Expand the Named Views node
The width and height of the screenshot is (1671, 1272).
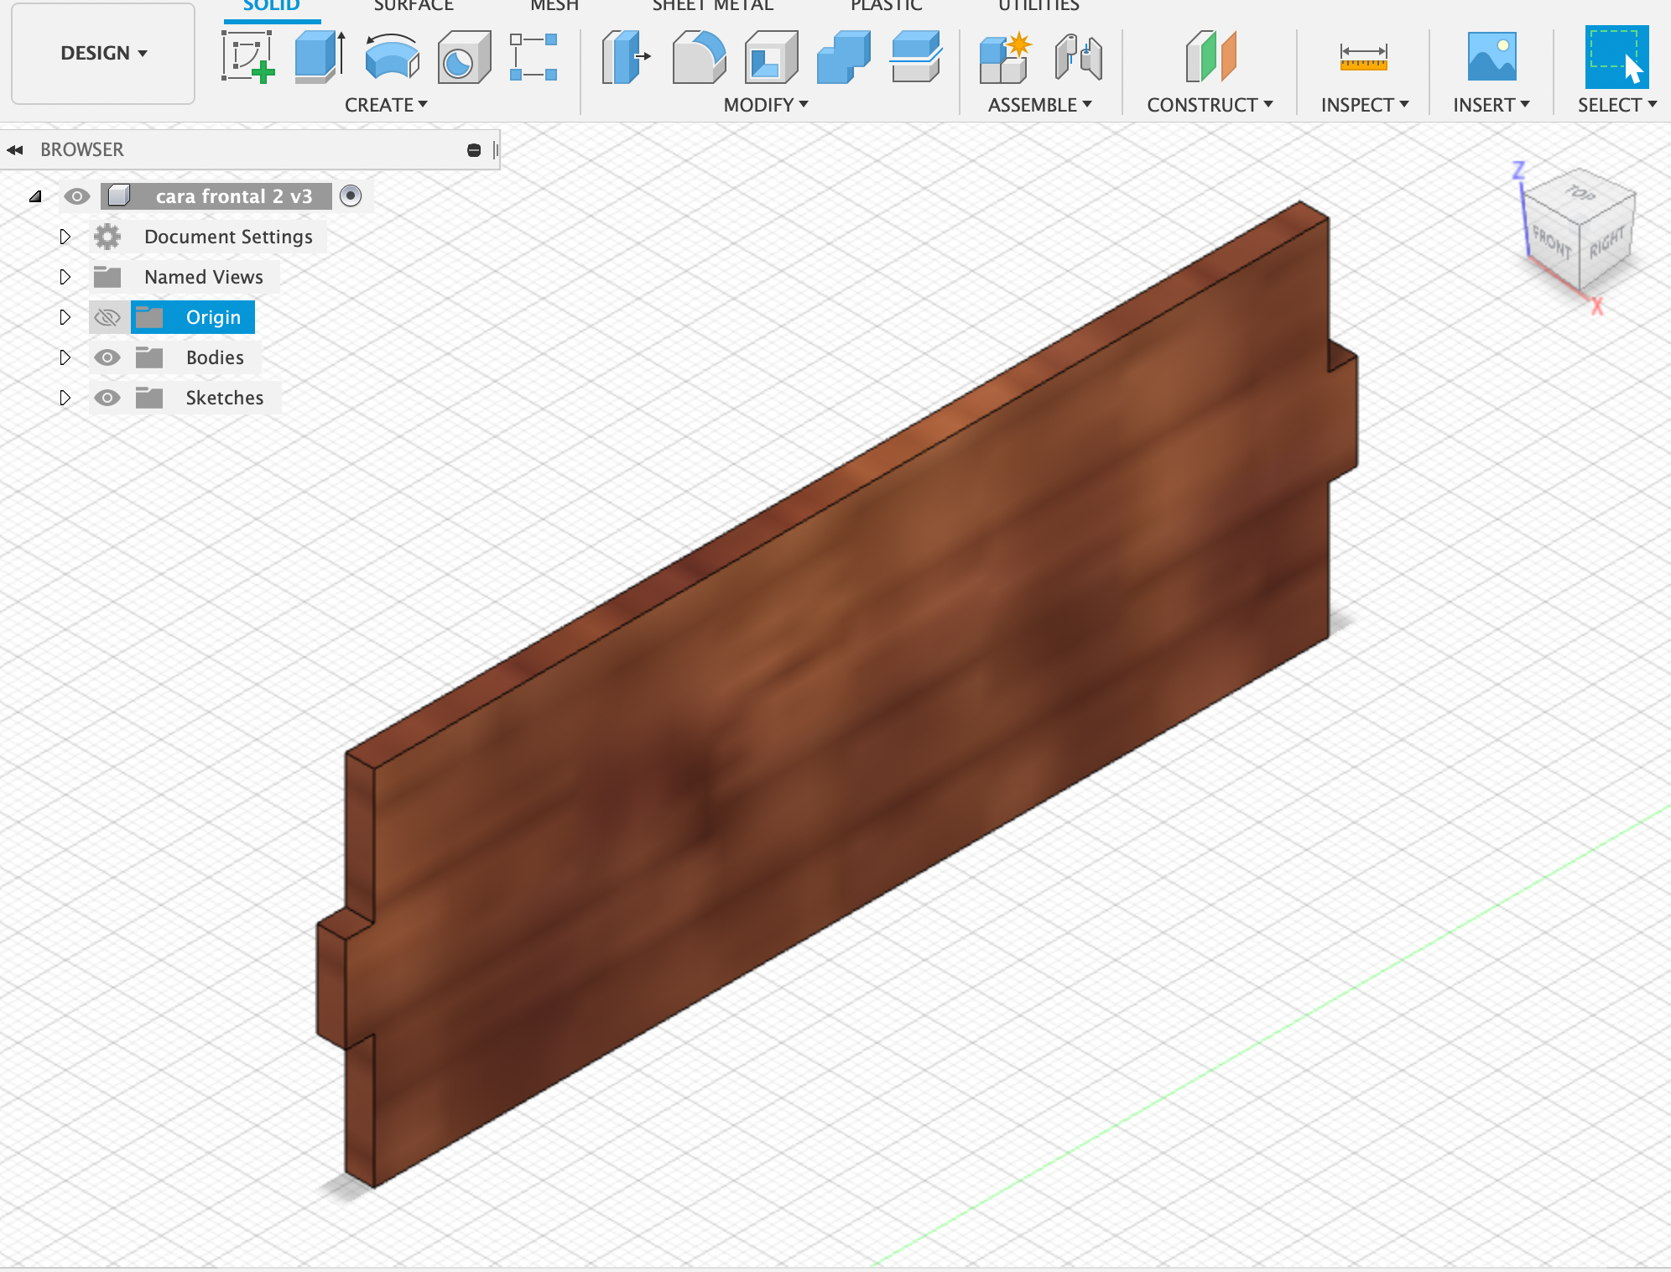pos(65,277)
